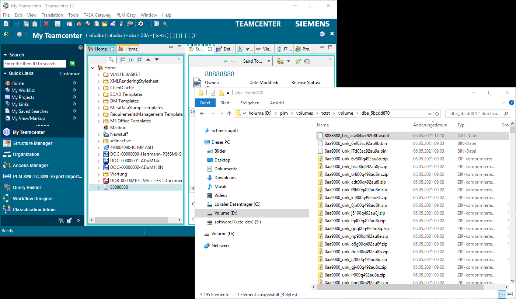Toggle the navigation pane toolbar button
Image resolution: width=516 pixels, height=299 pixels.
click(69, 24)
